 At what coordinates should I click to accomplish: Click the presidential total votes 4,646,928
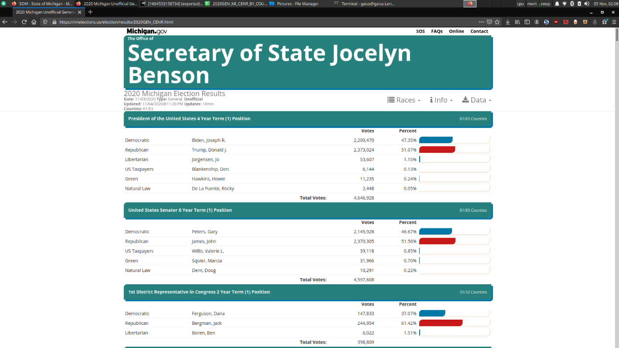(x=364, y=198)
